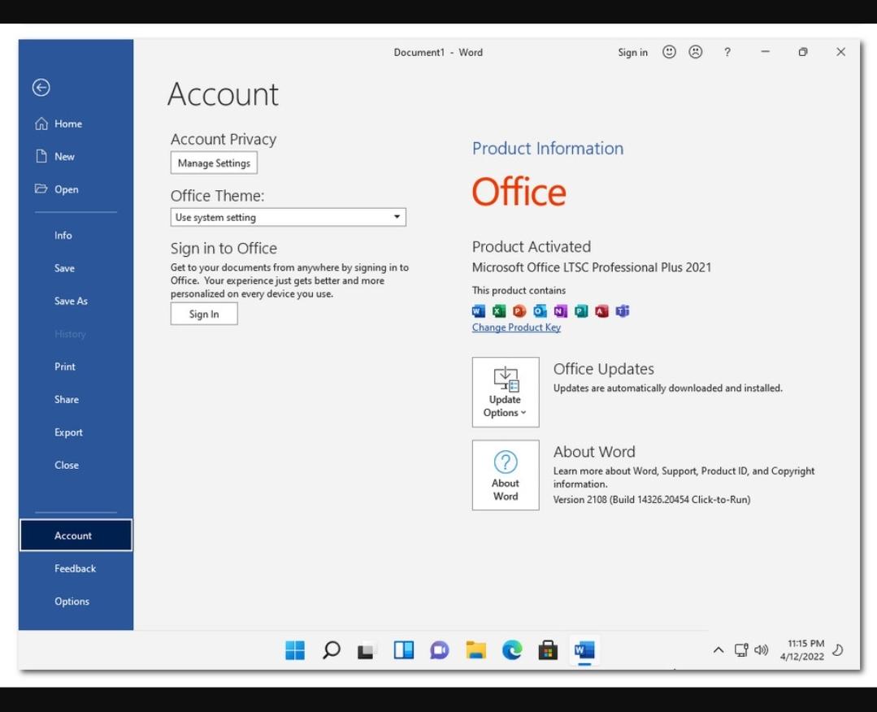This screenshot has height=712, width=877.
Task: Open the moon notification icon in the tray
Action: tap(838, 650)
